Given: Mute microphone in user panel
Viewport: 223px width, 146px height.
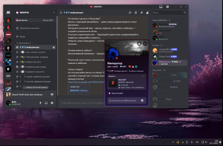Looking at the screenshot, I should (40, 103).
